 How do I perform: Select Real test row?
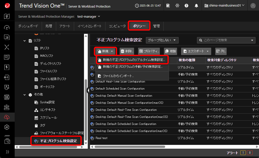tap(175, 138)
